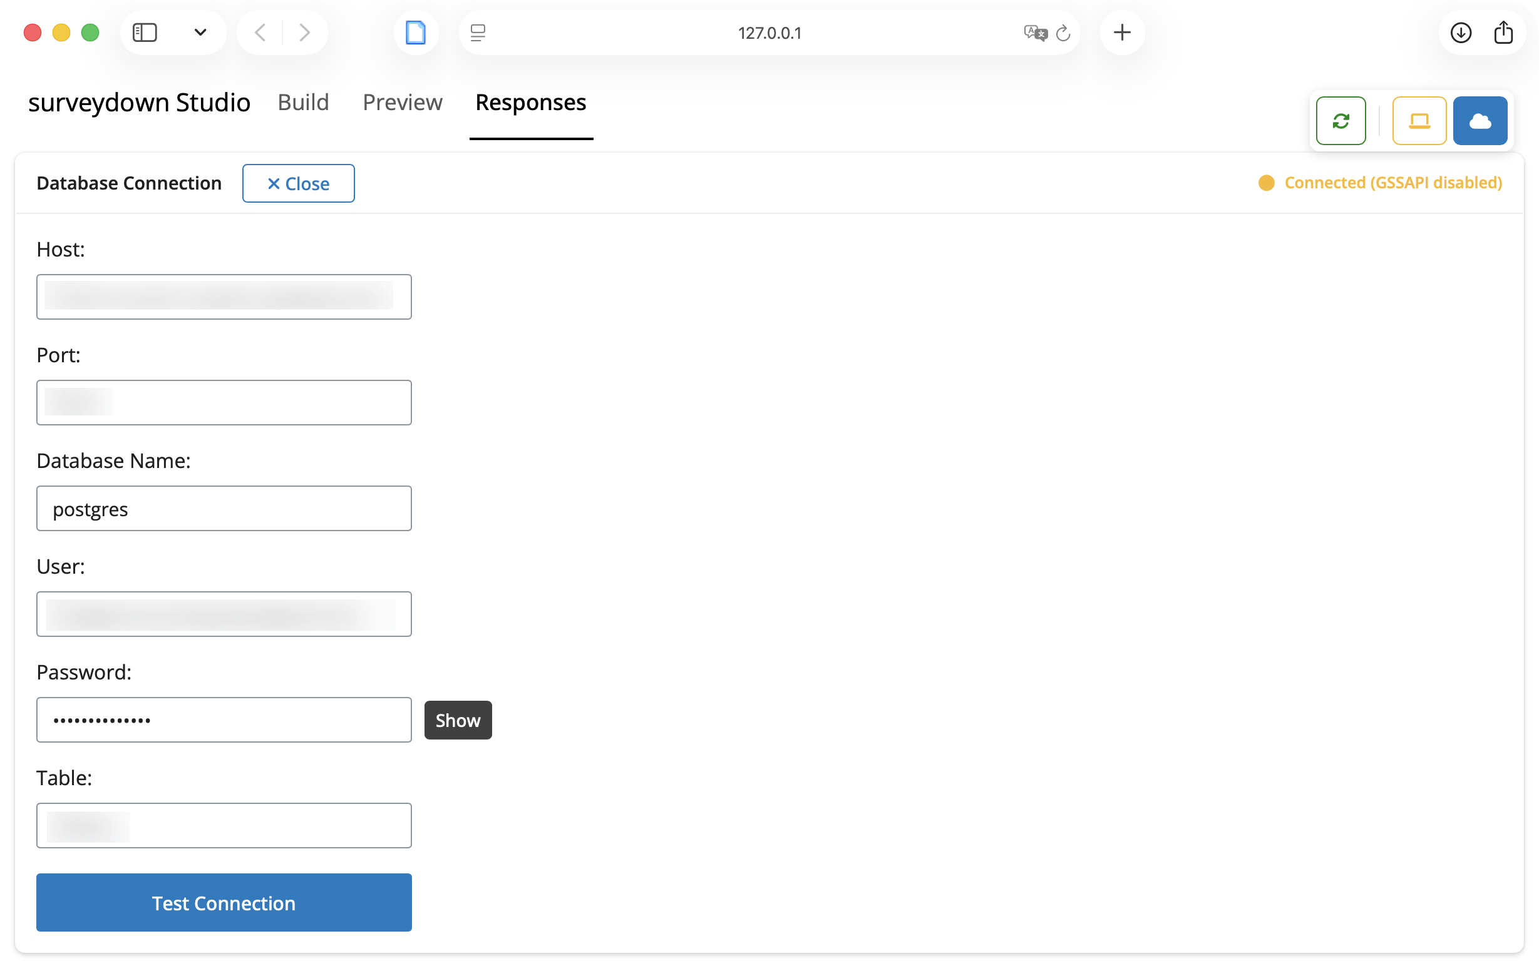This screenshot has width=1539, height=971.
Task: Expand the sidebar tab group dropdown chevron
Action: tap(200, 33)
